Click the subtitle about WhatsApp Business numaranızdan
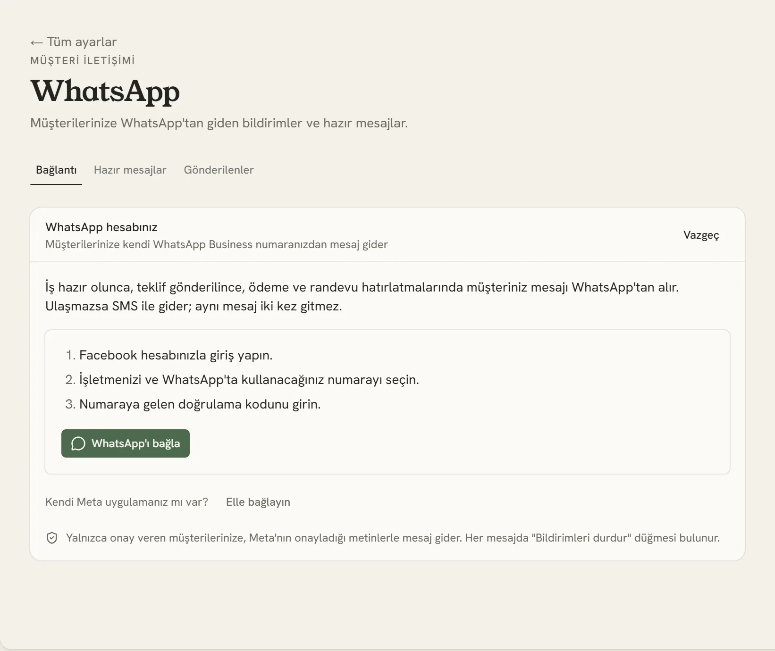The height and width of the screenshot is (651, 775). click(x=217, y=244)
